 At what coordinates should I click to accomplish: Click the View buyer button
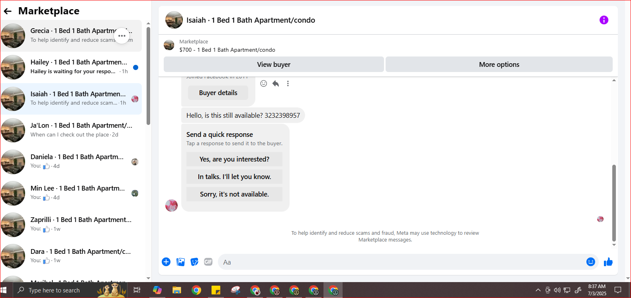pos(274,64)
